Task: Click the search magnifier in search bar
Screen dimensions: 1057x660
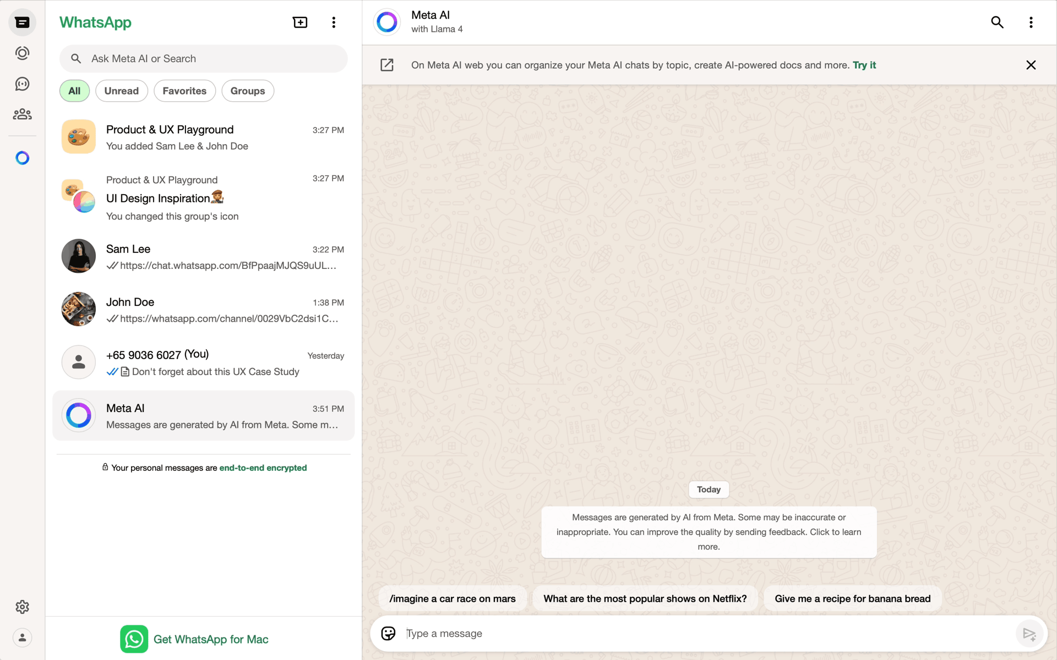Action: coord(76,58)
